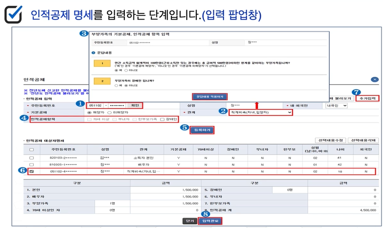Focus the masked resident number back field
The height and width of the screenshot is (228, 383).
(117, 105)
